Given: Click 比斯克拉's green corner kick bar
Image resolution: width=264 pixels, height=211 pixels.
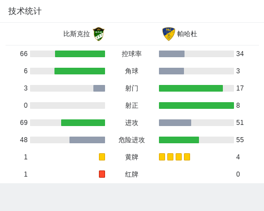Looking at the screenshot, I should (79, 71).
